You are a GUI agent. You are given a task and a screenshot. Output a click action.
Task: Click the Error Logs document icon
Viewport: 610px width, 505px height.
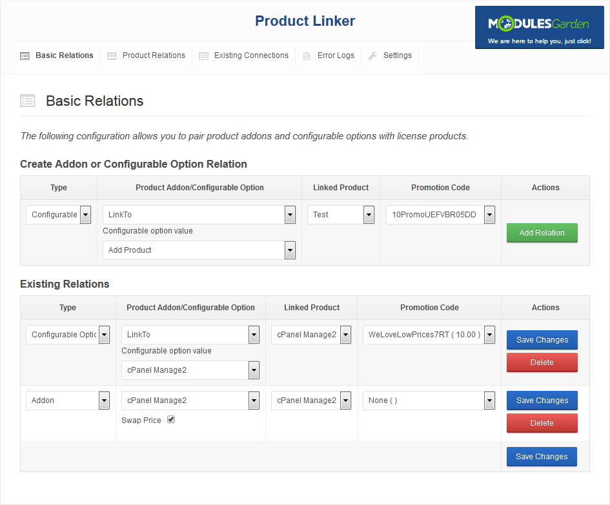[x=307, y=56]
